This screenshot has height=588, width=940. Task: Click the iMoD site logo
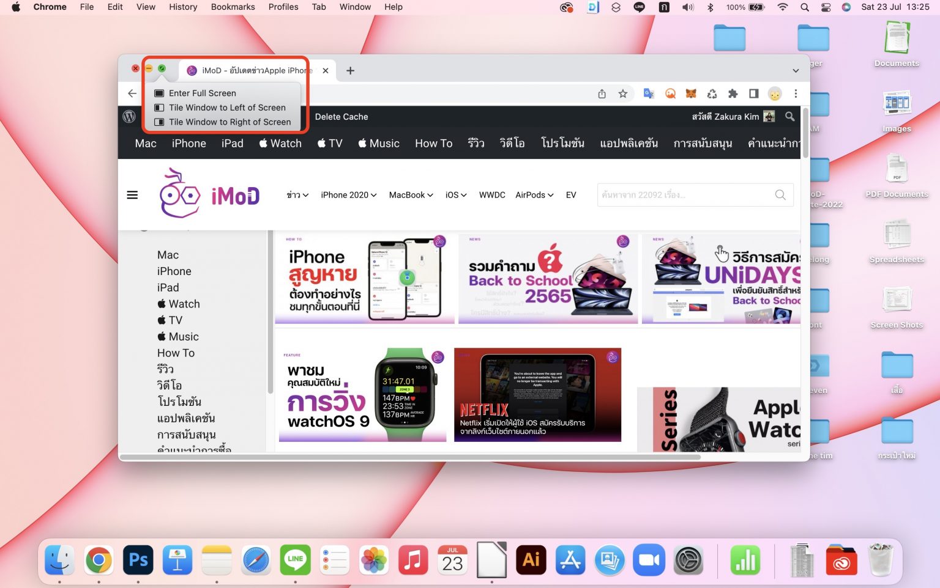(209, 194)
